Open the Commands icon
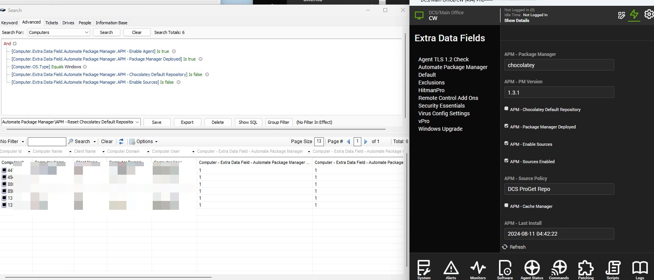 click(x=559, y=268)
